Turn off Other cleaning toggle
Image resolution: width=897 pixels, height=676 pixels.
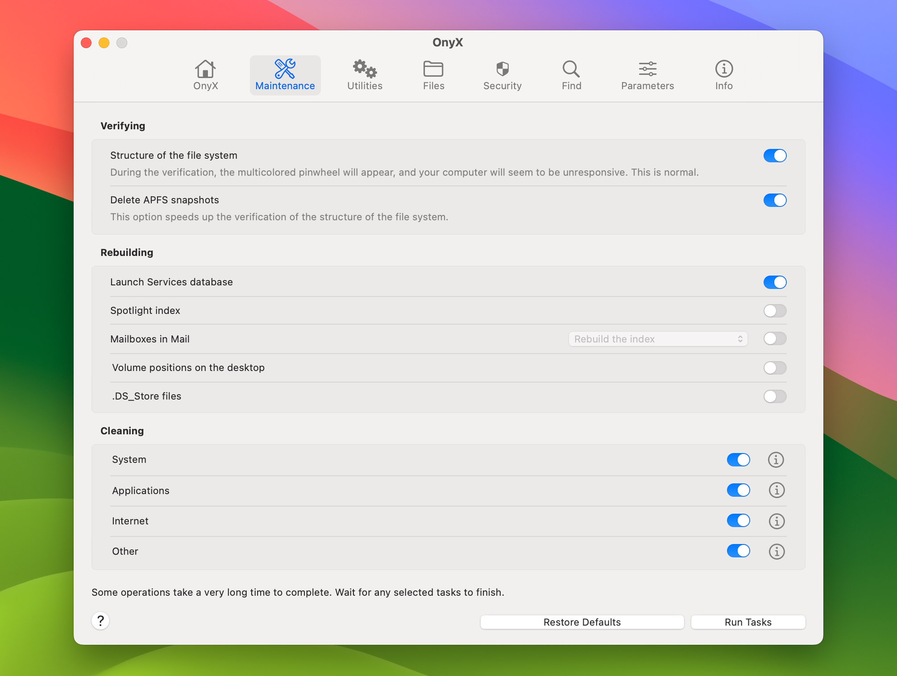pyautogui.click(x=738, y=551)
